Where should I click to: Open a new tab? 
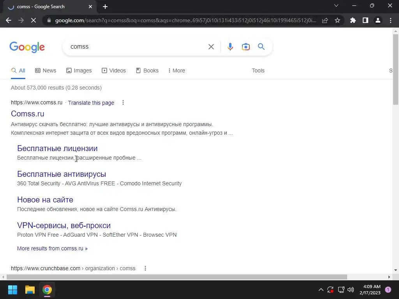[x=105, y=7]
